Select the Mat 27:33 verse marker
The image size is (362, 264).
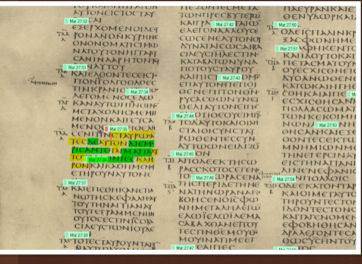75,67
